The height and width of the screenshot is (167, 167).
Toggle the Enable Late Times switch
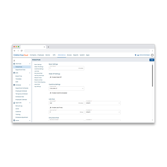pos(50,108)
